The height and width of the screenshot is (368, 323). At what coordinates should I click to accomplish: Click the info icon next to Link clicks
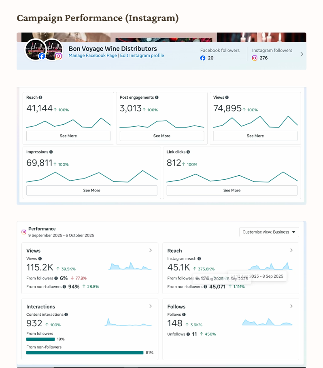click(188, 152)
